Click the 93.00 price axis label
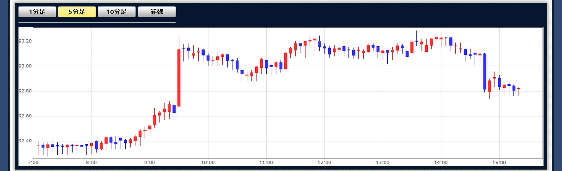The height and width of the screenshot is (171, 562). point(25,66)
